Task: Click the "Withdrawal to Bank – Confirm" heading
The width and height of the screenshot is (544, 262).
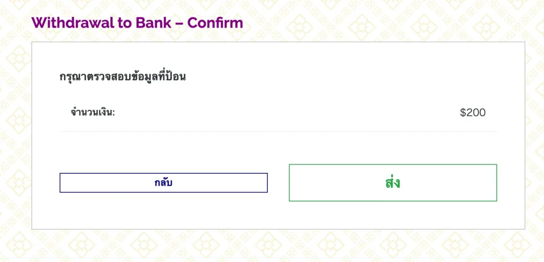Action: click(137, 23)
